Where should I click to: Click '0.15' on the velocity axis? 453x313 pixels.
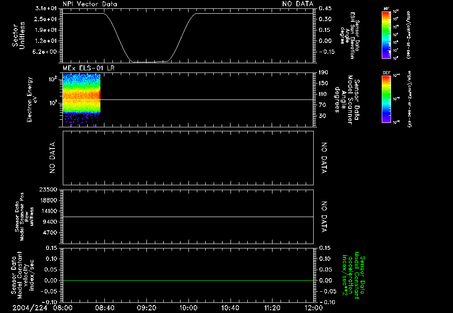point(51,248)
